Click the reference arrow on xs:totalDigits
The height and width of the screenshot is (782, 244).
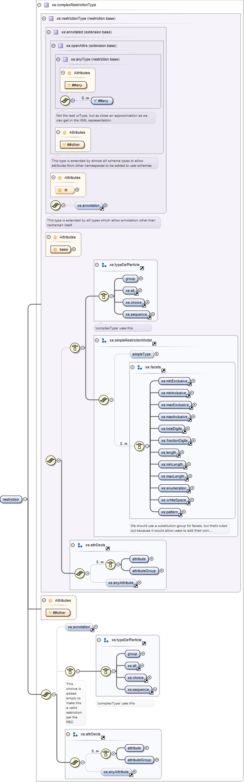(184, 432)
